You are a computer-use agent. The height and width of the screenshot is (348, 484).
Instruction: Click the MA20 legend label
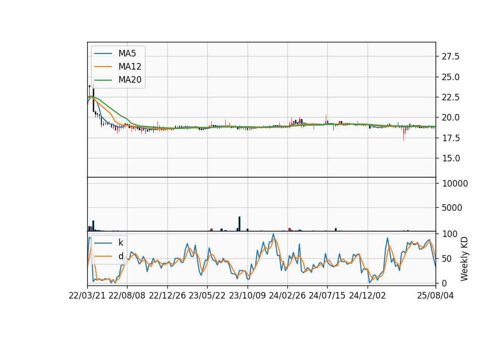(130, 80)
